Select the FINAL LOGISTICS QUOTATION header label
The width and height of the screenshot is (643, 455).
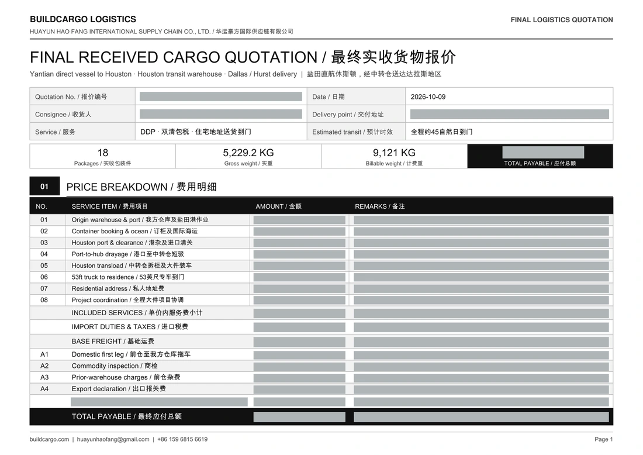point(562,20)
